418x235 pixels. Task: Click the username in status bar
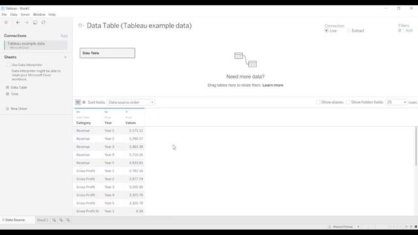tap(342, 227)
